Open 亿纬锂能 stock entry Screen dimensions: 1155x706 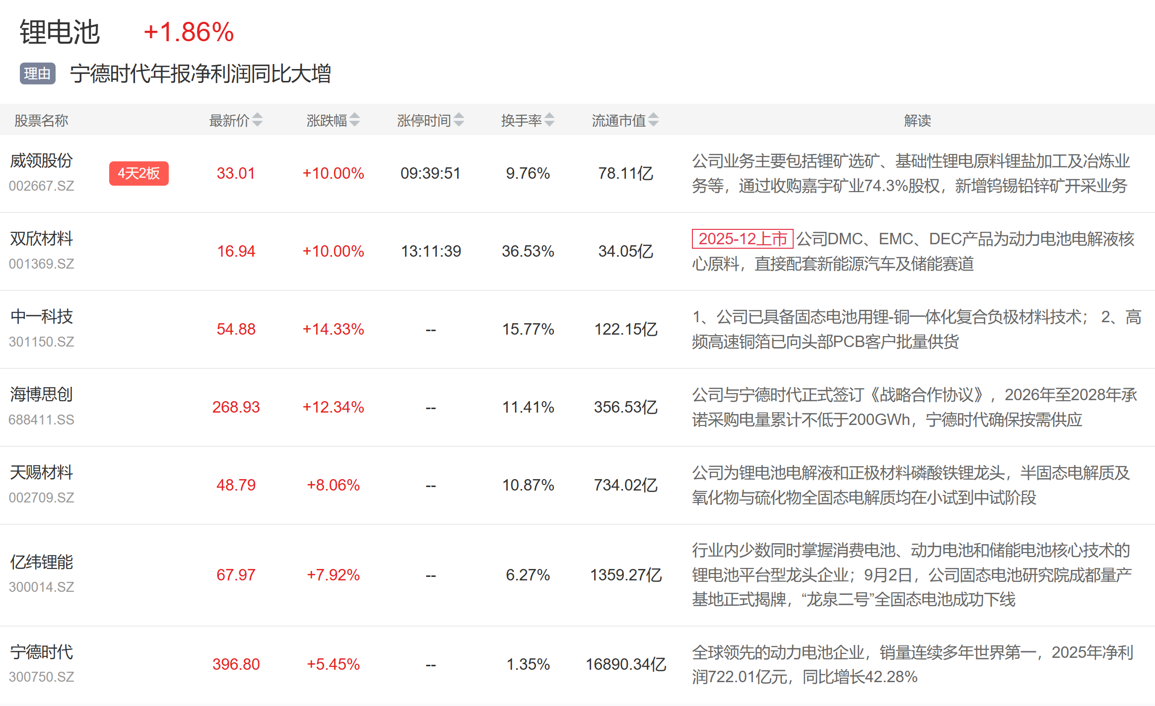[x=41, y=562]
